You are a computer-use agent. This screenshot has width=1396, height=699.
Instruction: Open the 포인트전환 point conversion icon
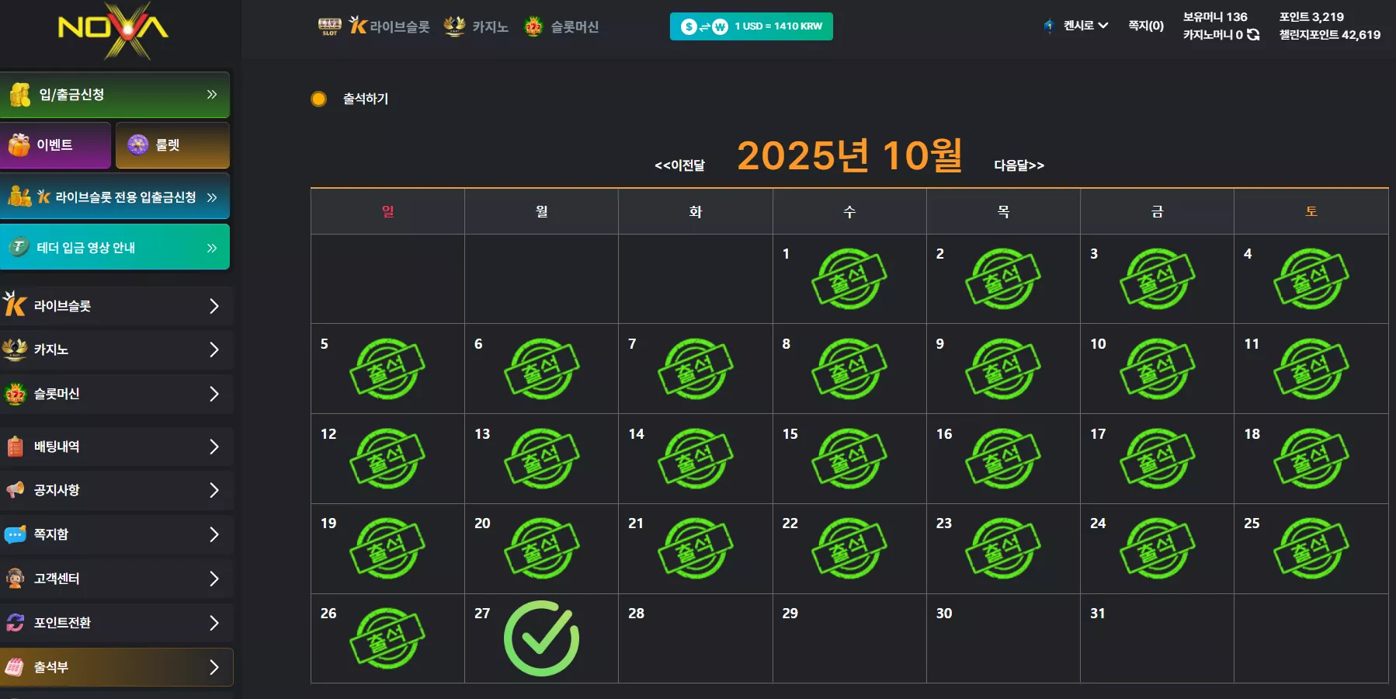click(x=16, y=623)
